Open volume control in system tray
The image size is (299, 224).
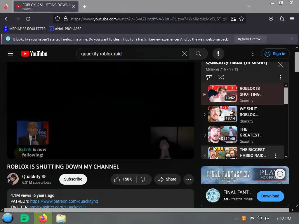click(266, 218)
